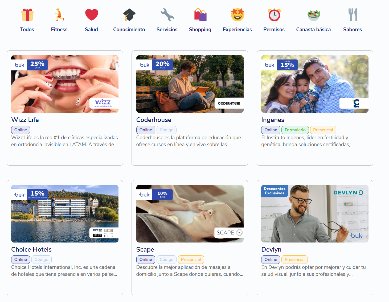This screenshot has height=302, width=389.
Task: Click the Formulario tag on Ingenes
Action: [x=295, y=130]
